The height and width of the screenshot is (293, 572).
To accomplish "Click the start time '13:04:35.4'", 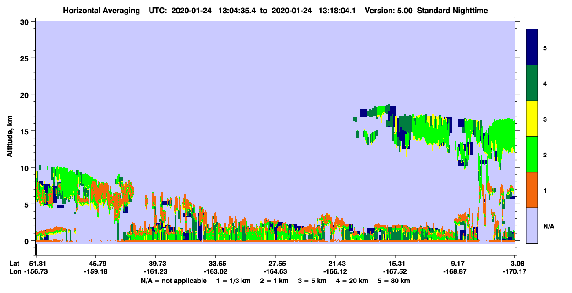I will click(x=239, y=10).
